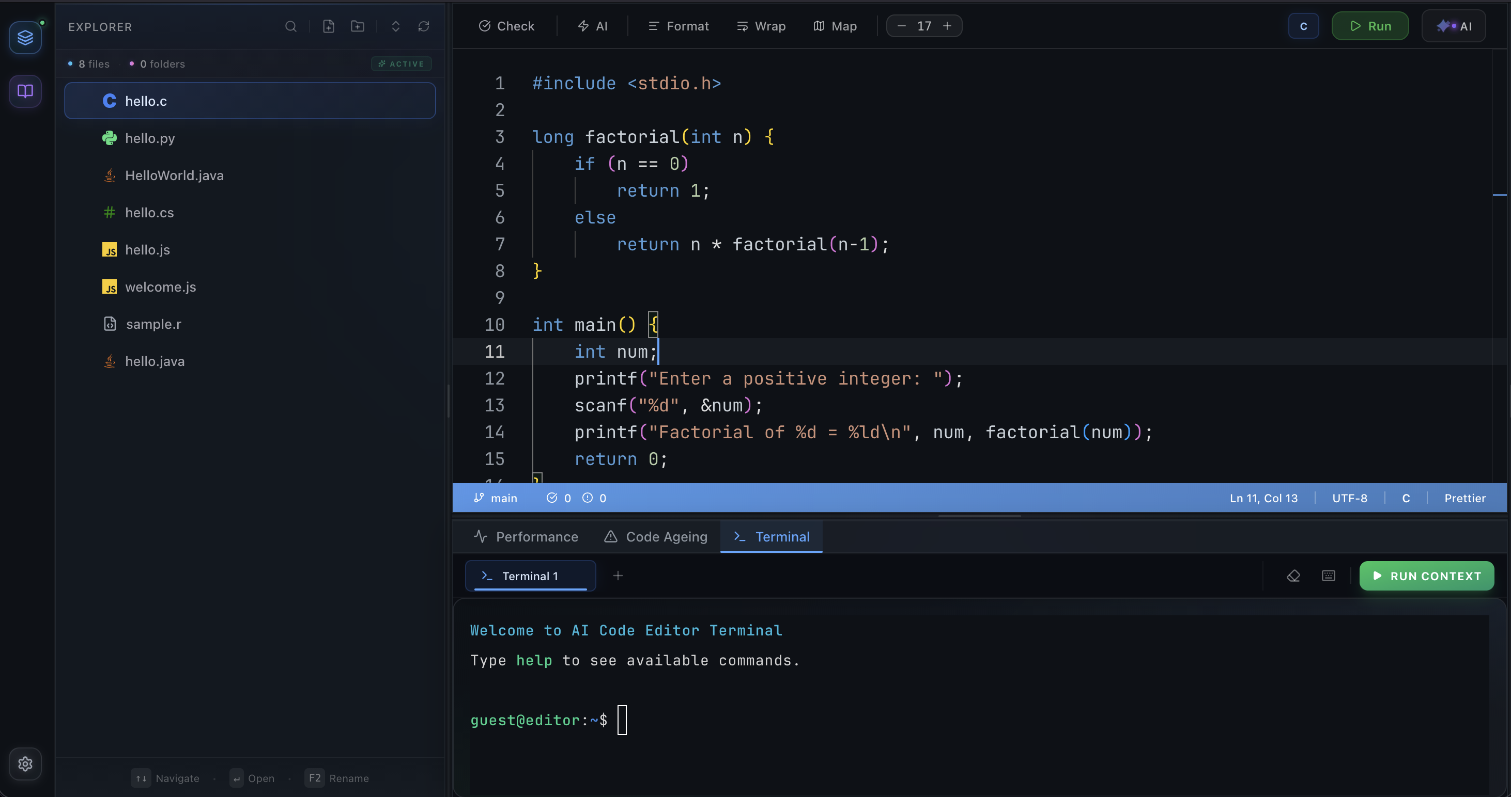This screenshot has height=797, width=1511.
Task: Run Check on the code
Action: pyautogui.click(x=507, y=26)
